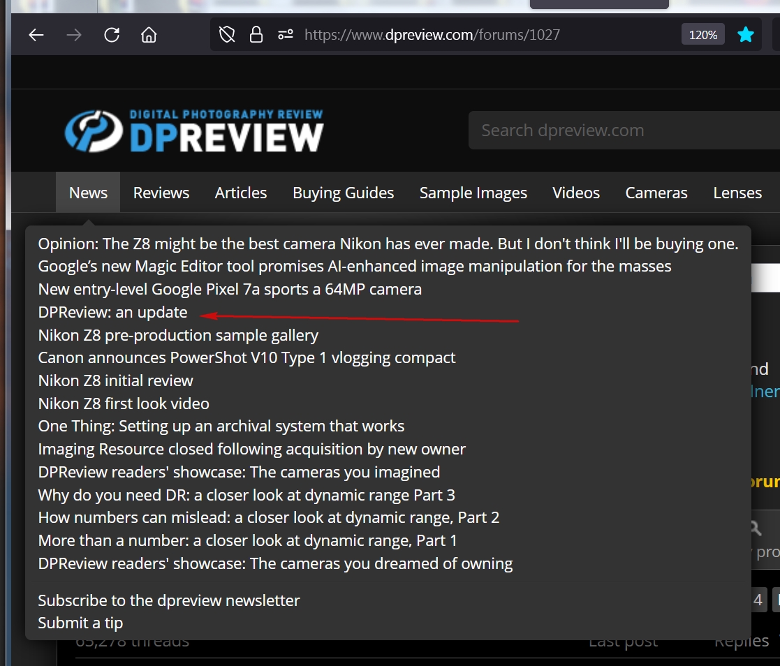Expand the Buying Guides nav menu
Viewport: 780px width, 666px height.
point(343,193)
